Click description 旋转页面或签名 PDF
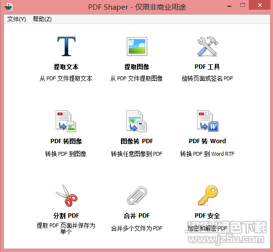Image resolution: width=273 pixels, height=252 pixels. [207, 78]
